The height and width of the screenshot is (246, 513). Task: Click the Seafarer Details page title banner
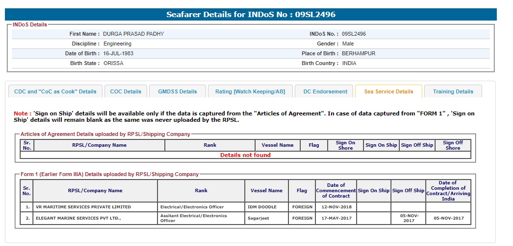(251, 15)
